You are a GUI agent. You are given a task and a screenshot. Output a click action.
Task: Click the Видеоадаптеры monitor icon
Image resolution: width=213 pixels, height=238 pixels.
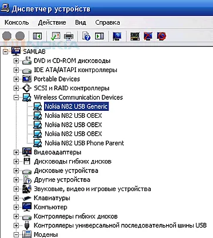pyautogui.click(x=27, y=152)
